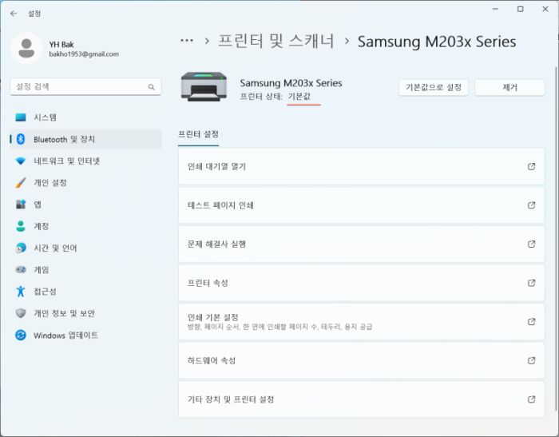
Task: Open external link icon for 문제 해결사 실행
Action: click(532, 244)
